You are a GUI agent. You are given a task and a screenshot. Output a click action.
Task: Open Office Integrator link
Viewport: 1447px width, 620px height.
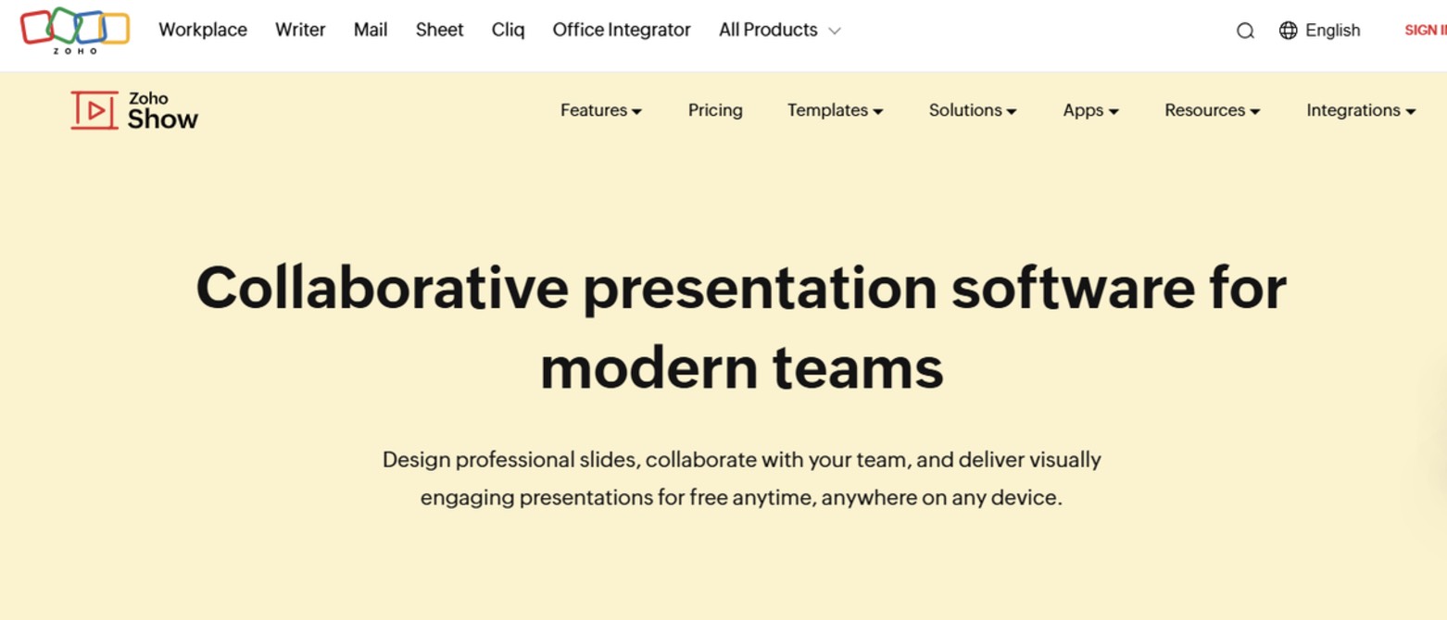[622, 30]
